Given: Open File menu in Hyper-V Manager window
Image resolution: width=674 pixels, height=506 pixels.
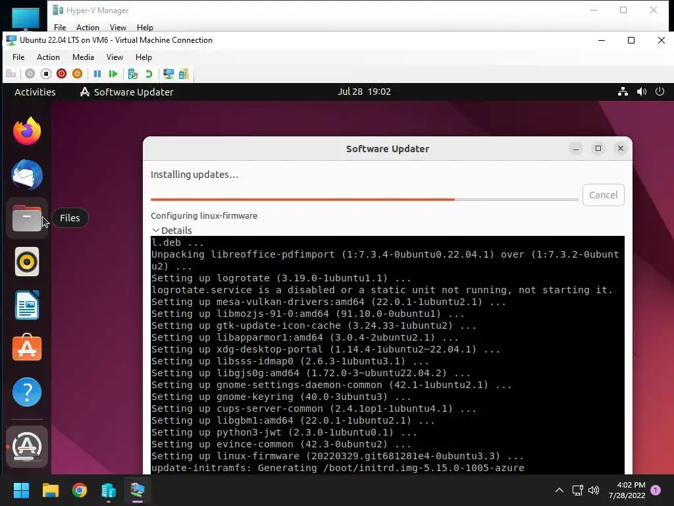Looking at the screenshot, I should (x=60, y=28).
